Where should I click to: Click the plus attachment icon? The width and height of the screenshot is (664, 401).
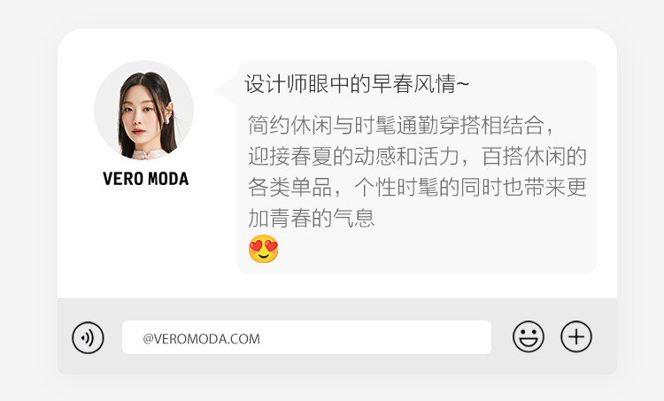(576, 336)
